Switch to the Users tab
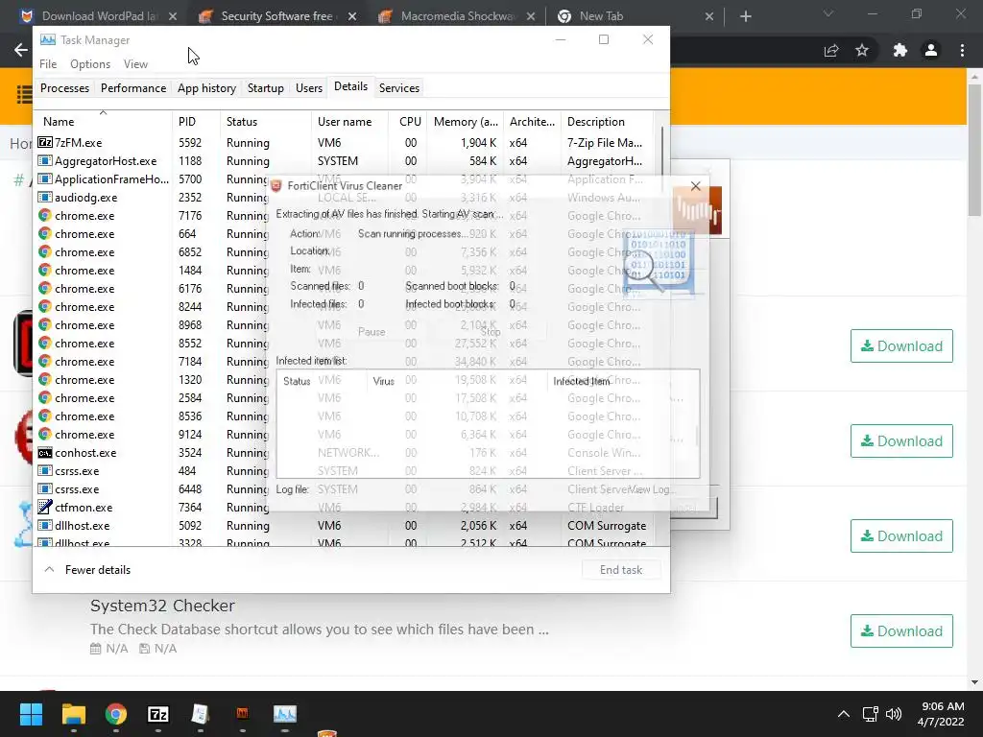983x737 pixels. (x=309, y=87)
